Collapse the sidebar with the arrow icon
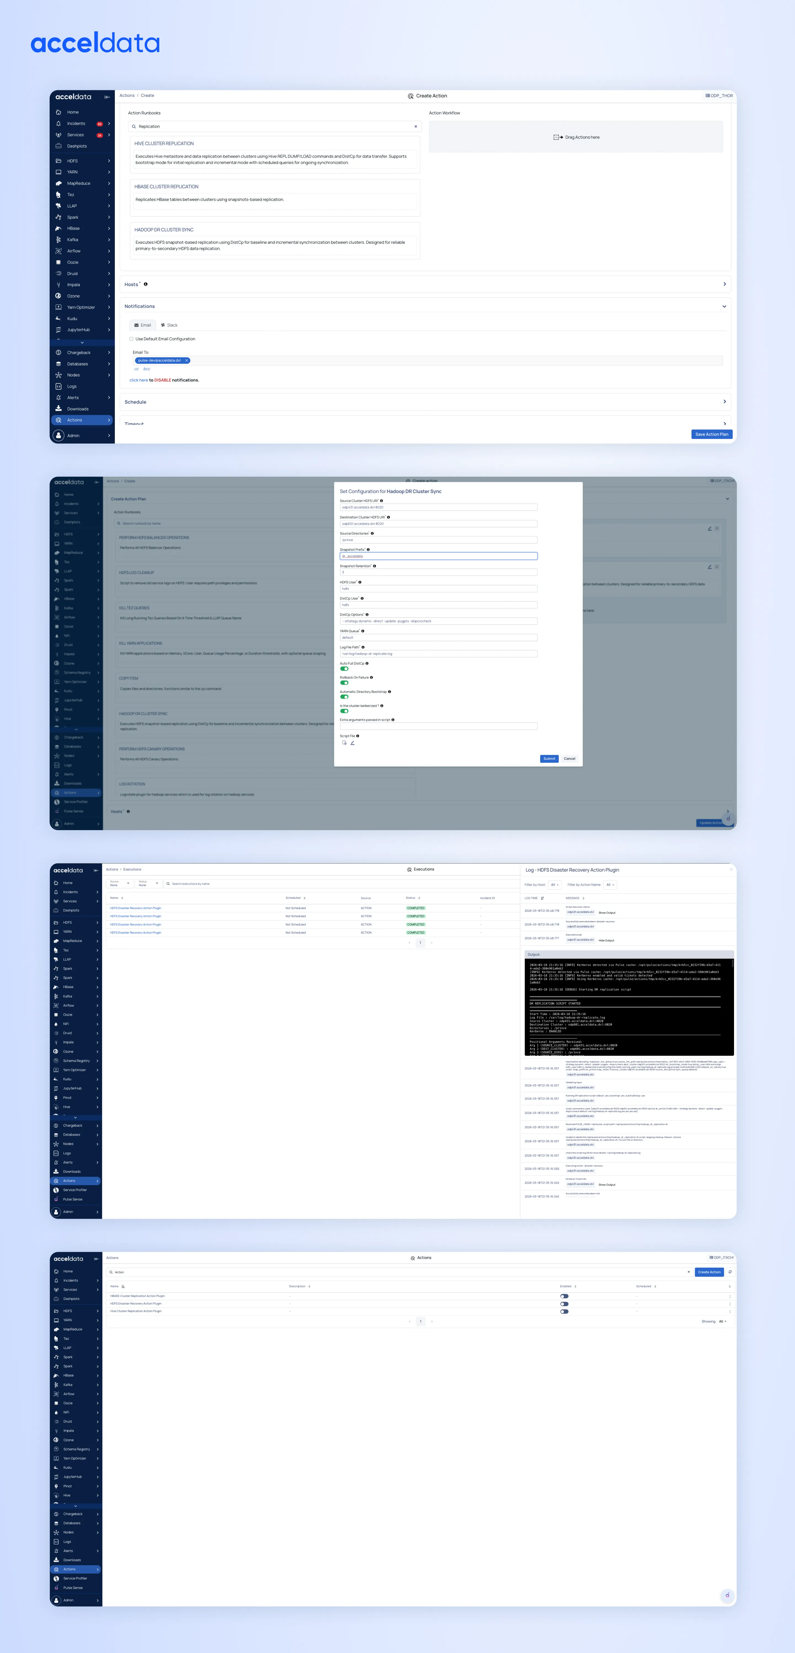The width and height of the screenshot is (795, 1653). point(107,96)
